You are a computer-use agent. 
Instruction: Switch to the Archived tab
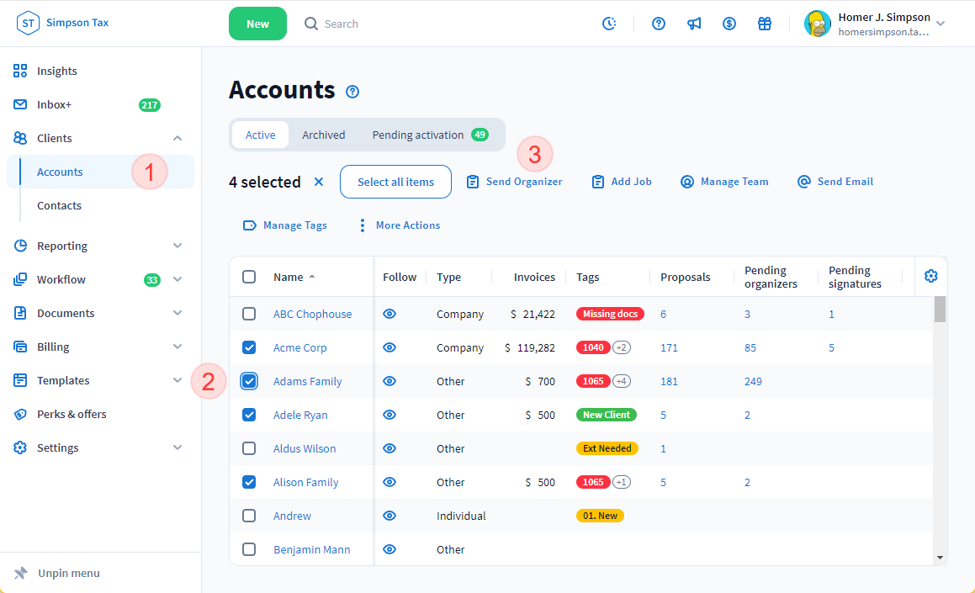click(324, 135)
